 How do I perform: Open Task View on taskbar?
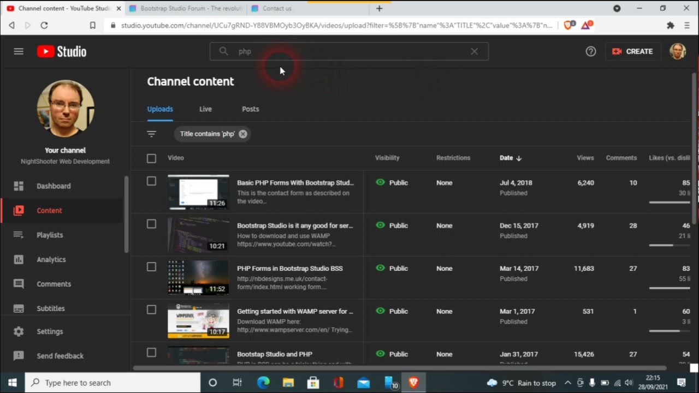[x=237, y=383]
